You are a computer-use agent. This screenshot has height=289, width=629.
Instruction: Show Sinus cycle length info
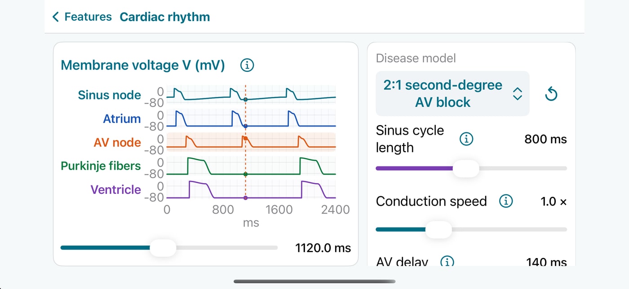[466, 139]
